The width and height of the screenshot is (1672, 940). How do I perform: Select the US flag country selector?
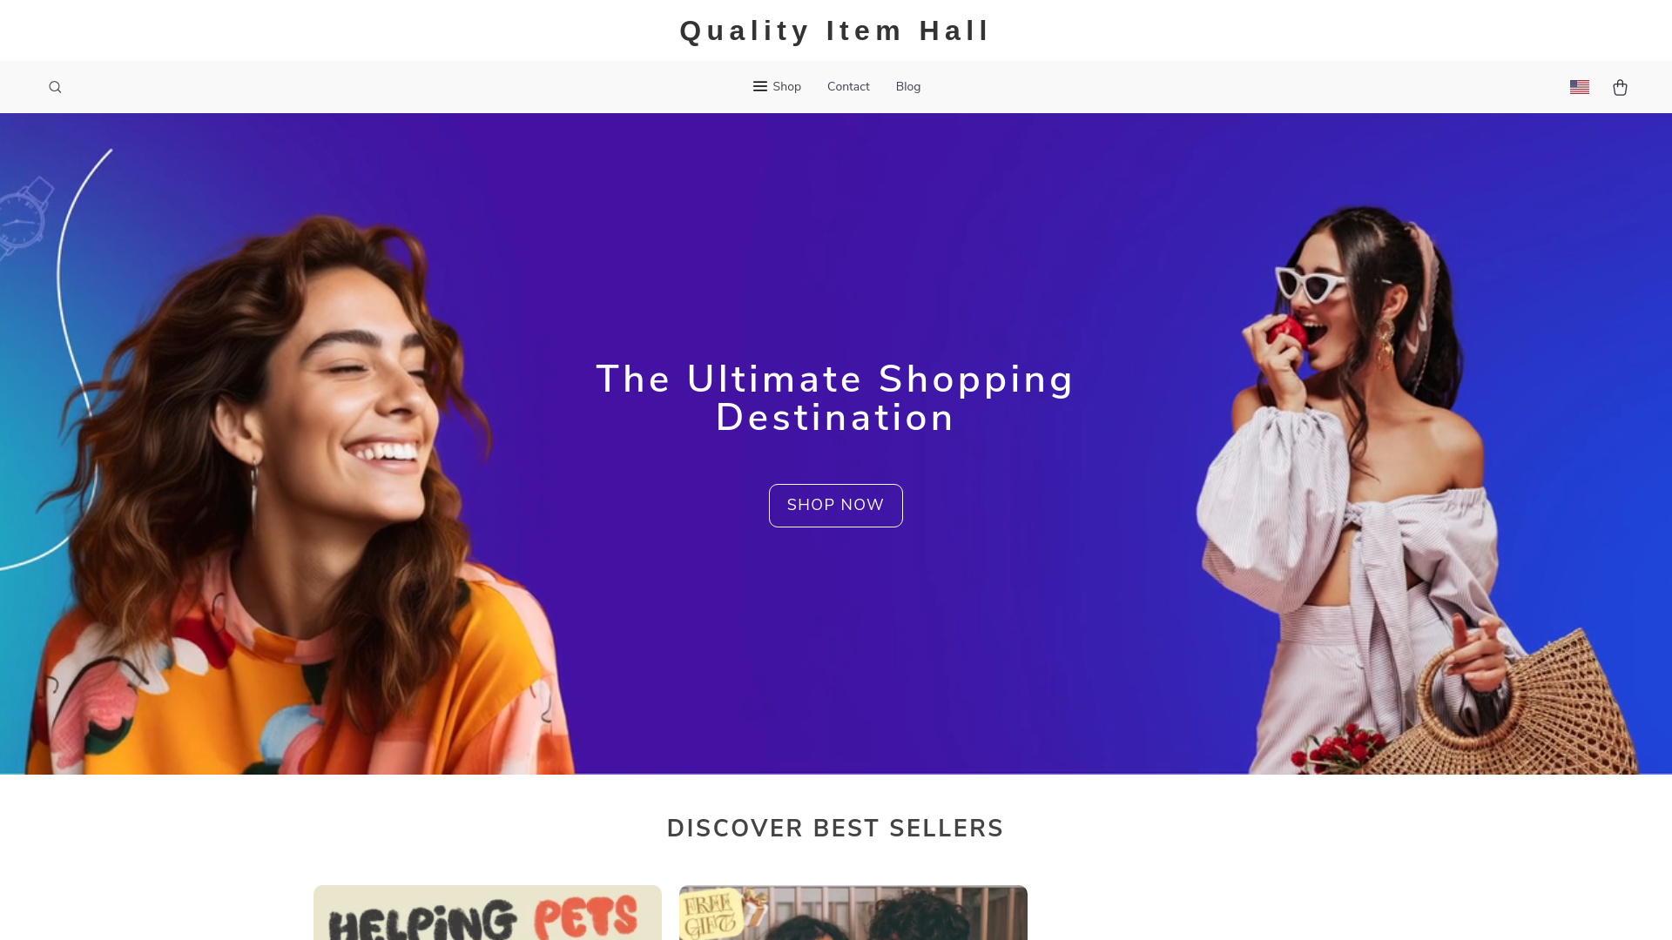[1580, 87]
